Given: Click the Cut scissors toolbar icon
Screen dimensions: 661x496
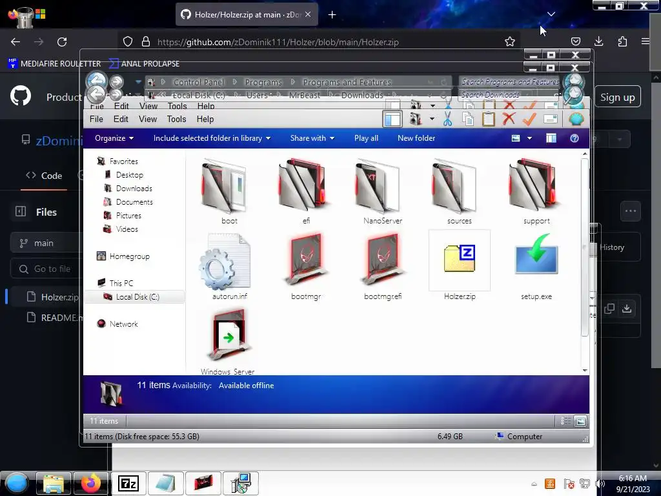Looking at the screenshot, I should tap(448, 119).
